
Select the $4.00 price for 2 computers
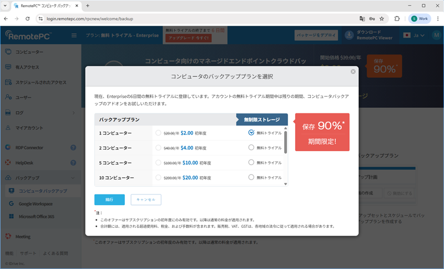(x=158, y=148)
